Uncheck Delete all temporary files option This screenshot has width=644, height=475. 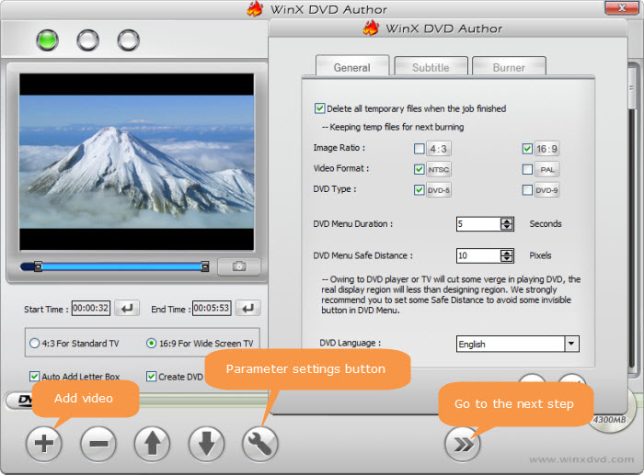pyautogui.click(x=320, y=108)
